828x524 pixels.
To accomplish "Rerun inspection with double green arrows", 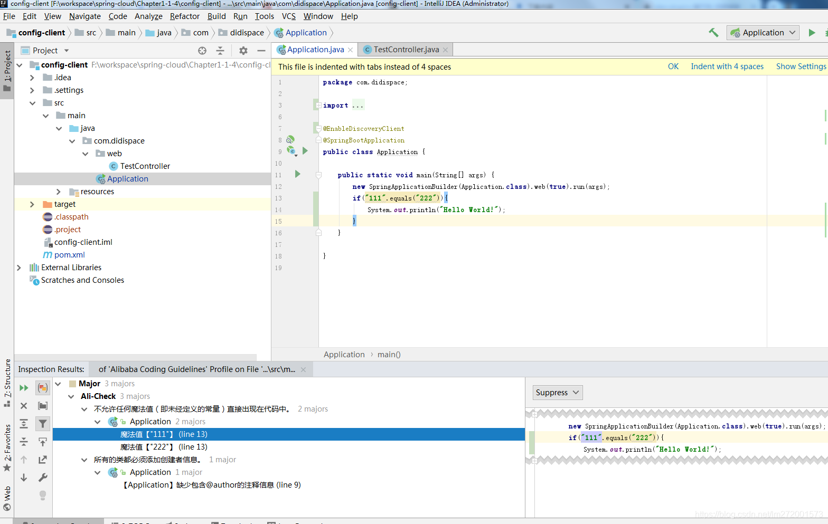I will coord(24,388).
